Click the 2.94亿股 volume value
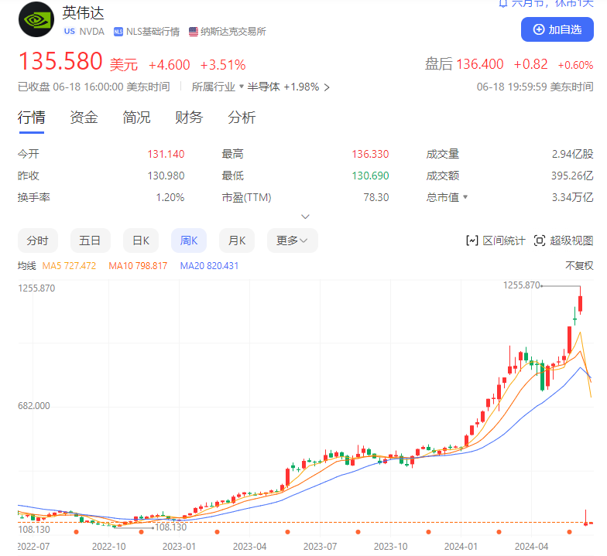 pyautogui.click(x=573, y=154)
